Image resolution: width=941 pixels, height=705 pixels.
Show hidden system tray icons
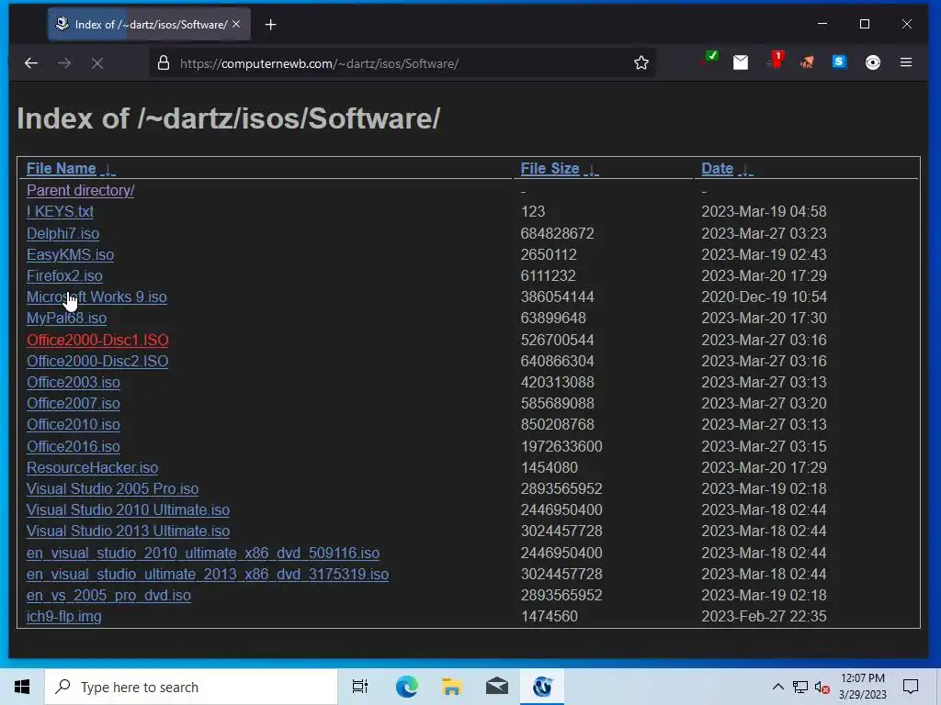point(777,687)
